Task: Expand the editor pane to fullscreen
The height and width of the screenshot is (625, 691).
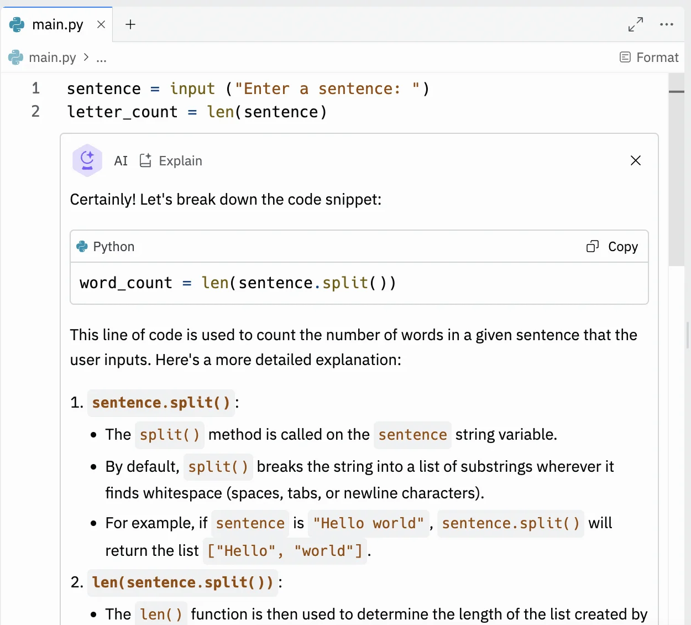Action: point(636,24)
